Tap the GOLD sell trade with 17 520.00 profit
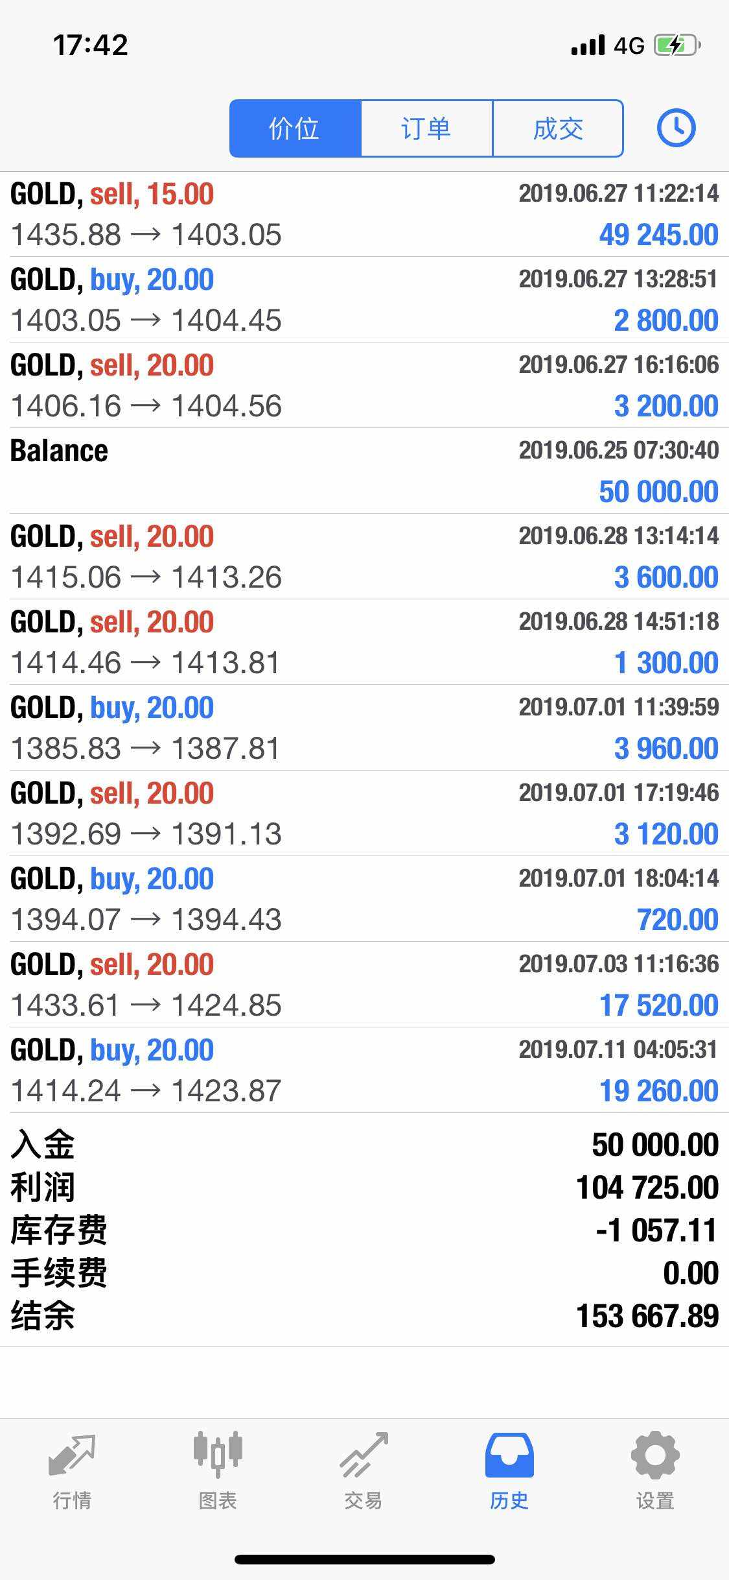The image size is (729, 1580). click(364, 985)
